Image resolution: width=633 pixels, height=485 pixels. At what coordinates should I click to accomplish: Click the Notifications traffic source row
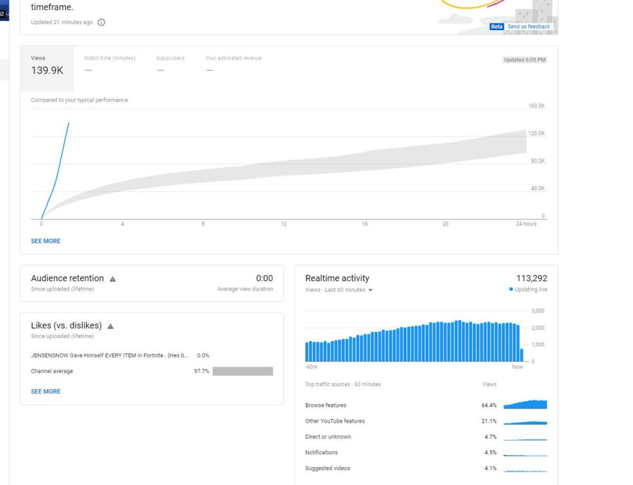(321, 452)
